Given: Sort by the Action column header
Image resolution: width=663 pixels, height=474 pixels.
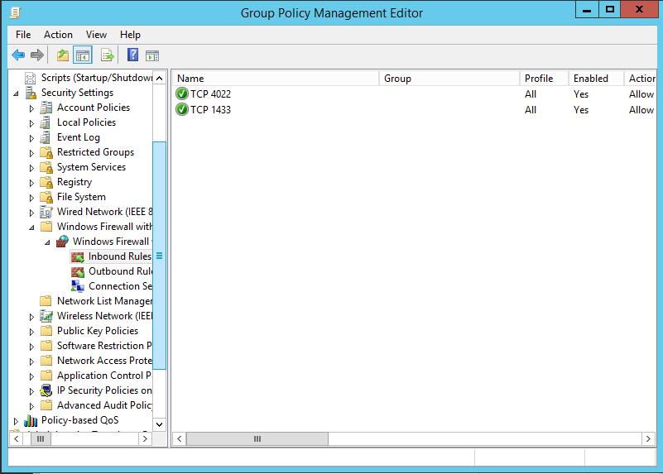Looking at the screenshot, I should (640, 79).
